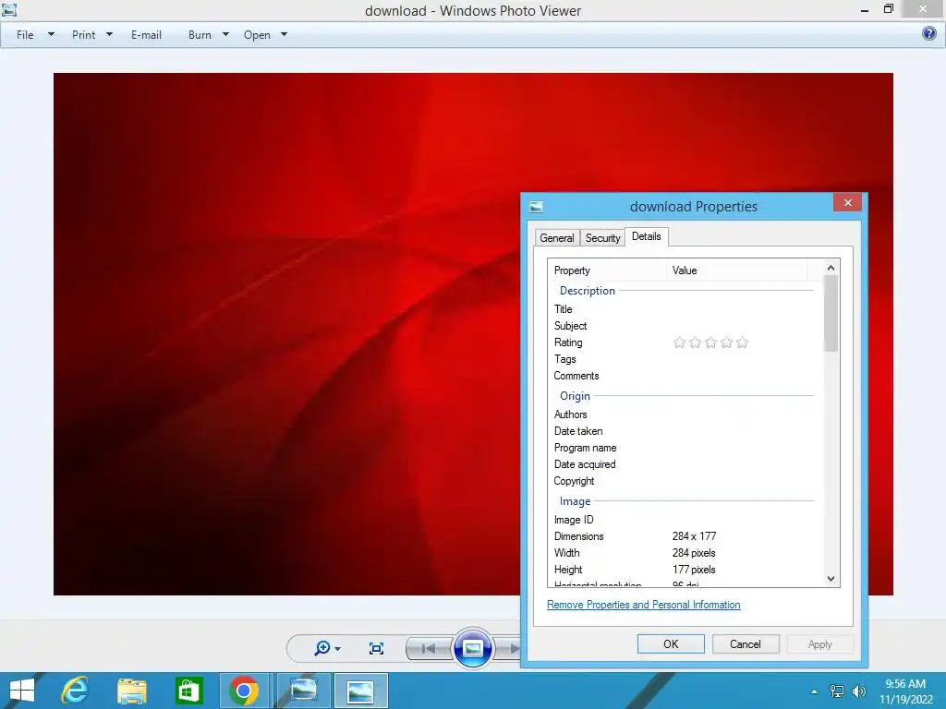Click the details list scrollbar thumb

(x=831, y=314)
